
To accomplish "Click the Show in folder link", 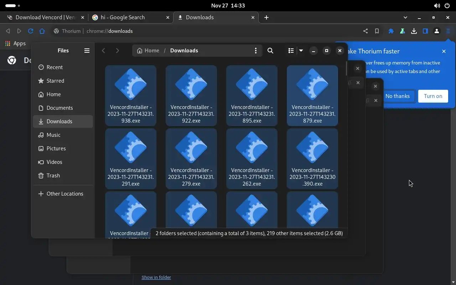I will coord(156,277).
